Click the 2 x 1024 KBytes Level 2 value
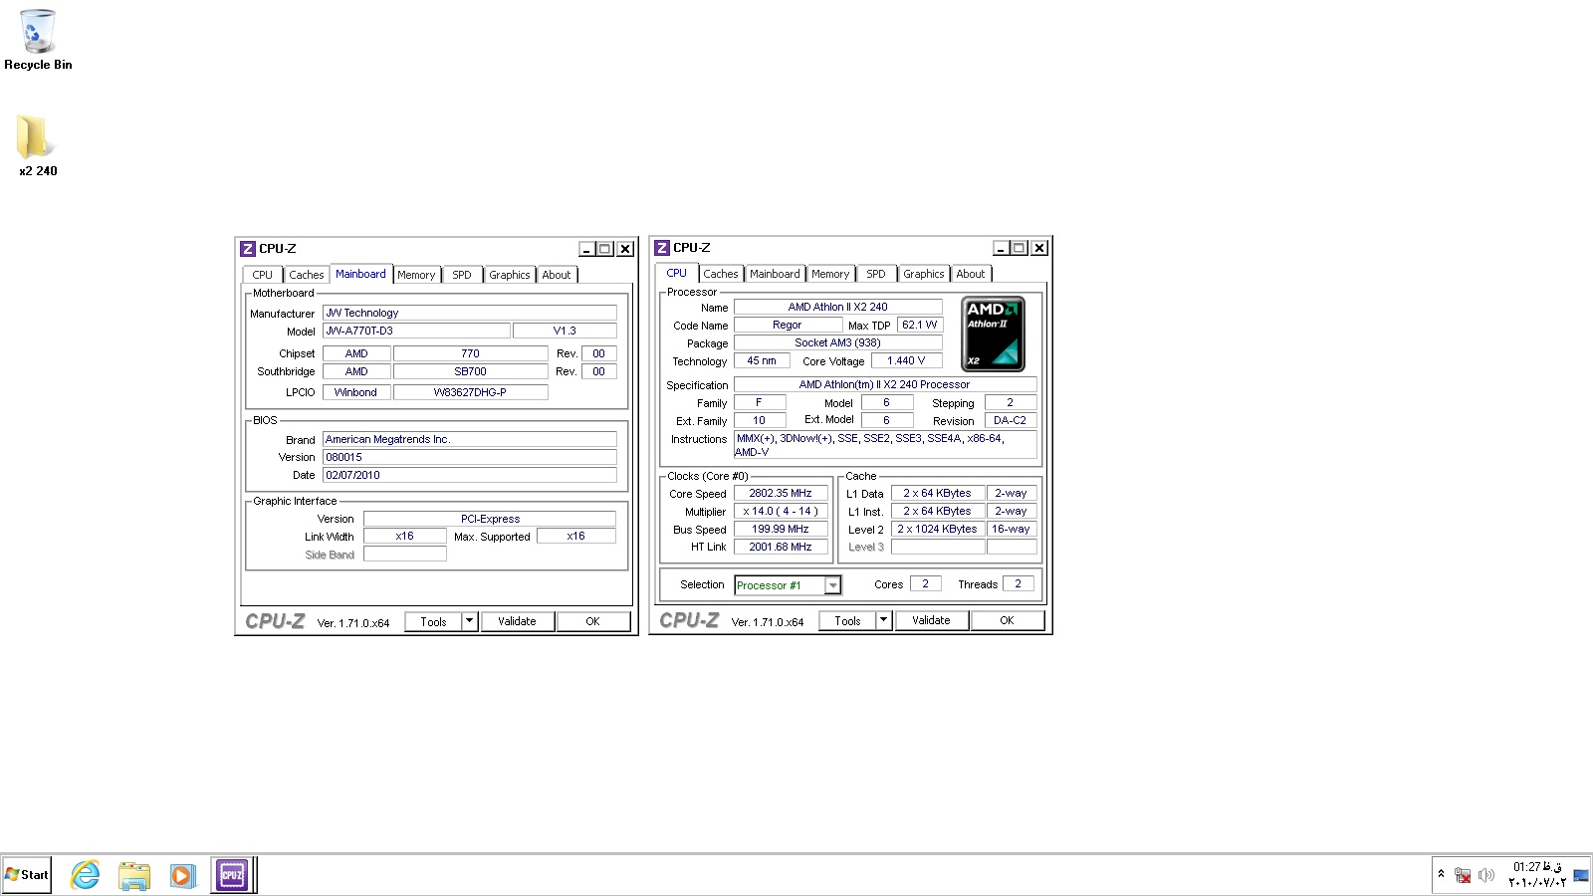This screenshot has width=1593, height=896. pyautogui.click(x=937, y=529)
